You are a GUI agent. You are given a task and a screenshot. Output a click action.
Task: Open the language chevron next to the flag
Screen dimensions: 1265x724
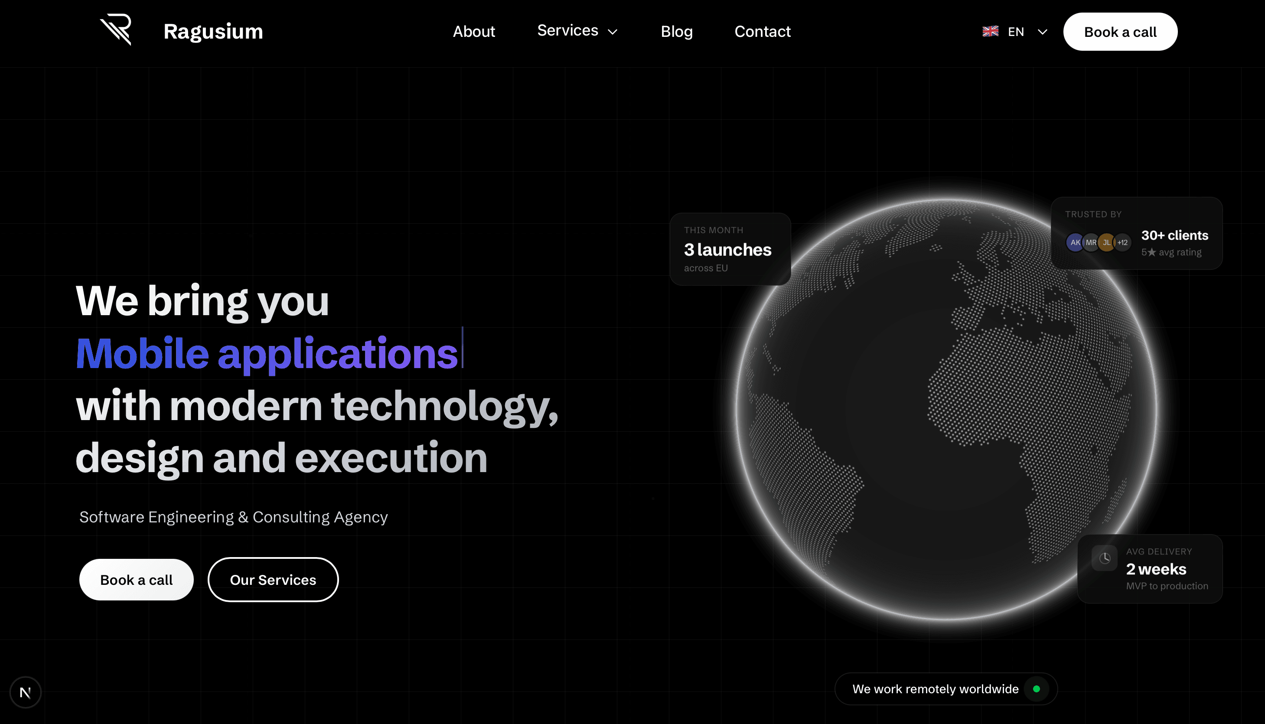pyautogui.click(x=1042, y=32)
